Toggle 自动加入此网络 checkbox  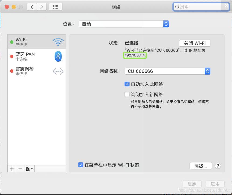127,84
